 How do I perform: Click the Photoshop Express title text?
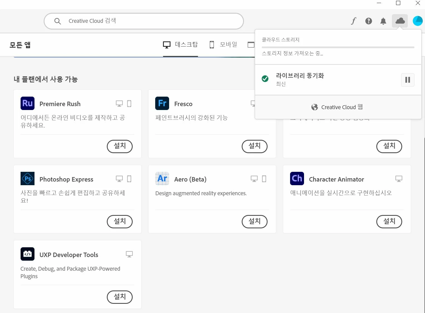click(66, 179)
